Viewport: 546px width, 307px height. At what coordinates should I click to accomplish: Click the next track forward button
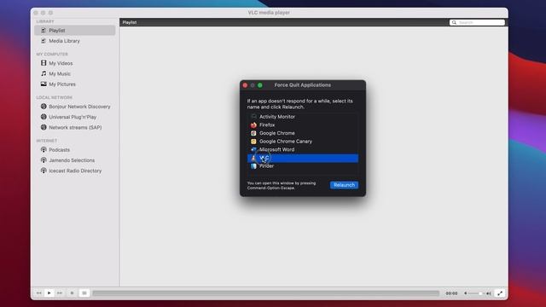point(60,293)
